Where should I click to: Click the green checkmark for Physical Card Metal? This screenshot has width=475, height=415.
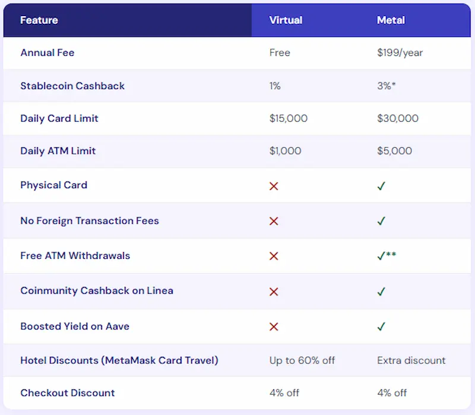click(x=382, y=186)
